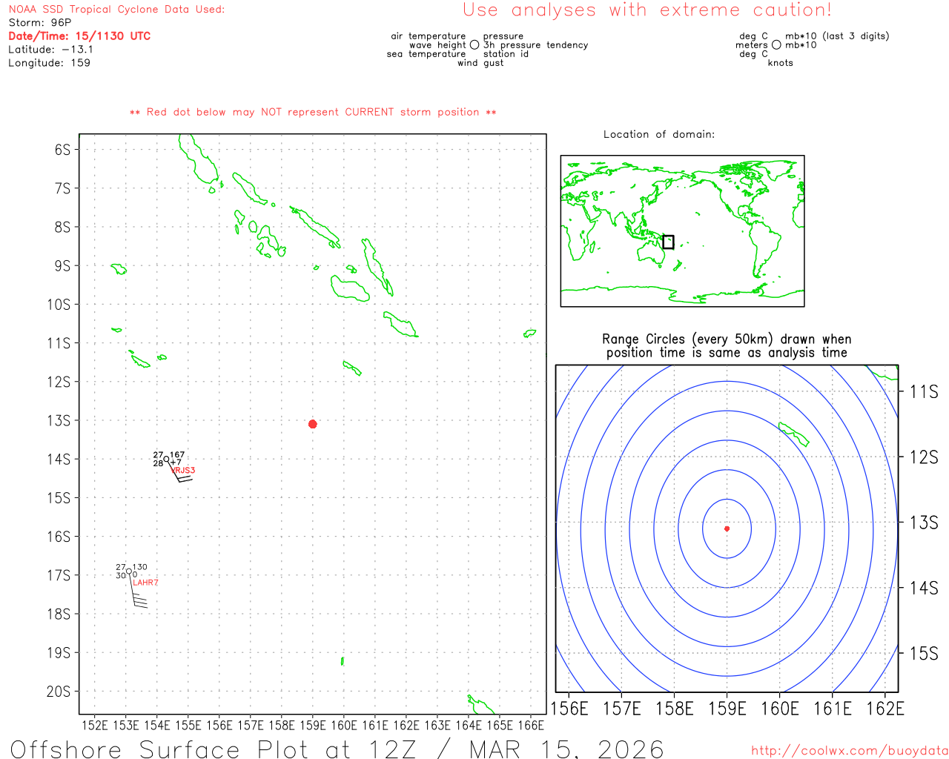Click the 'Latitude: -13.1' line
949x759 pixels.
(x=50, y=50)
